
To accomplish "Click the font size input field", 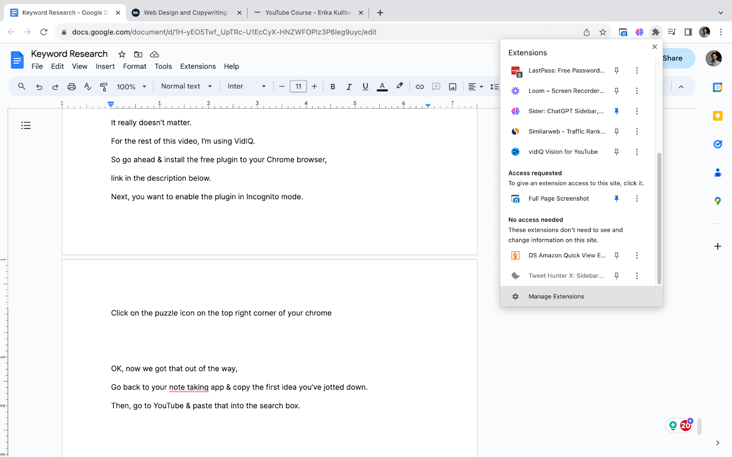I will click(298, 86).
